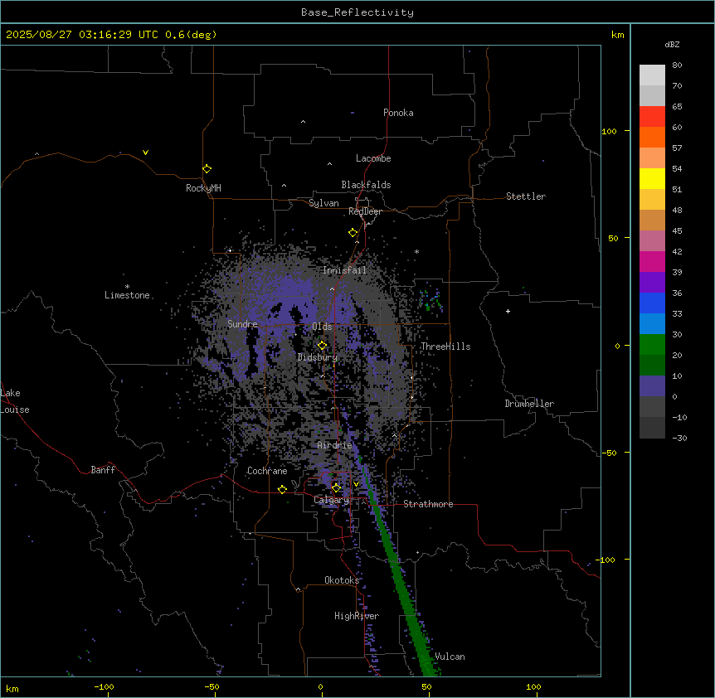Click the HighRiver label
This screenshot has width=715, height=698.
click(357, 616)
